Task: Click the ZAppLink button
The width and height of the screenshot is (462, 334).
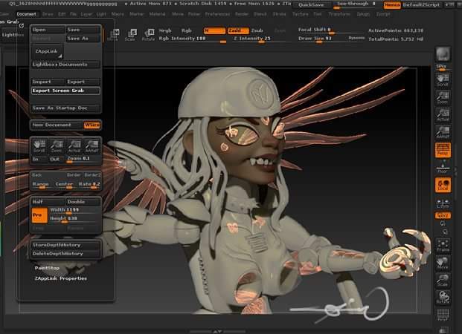Action: tap(47, 51)
